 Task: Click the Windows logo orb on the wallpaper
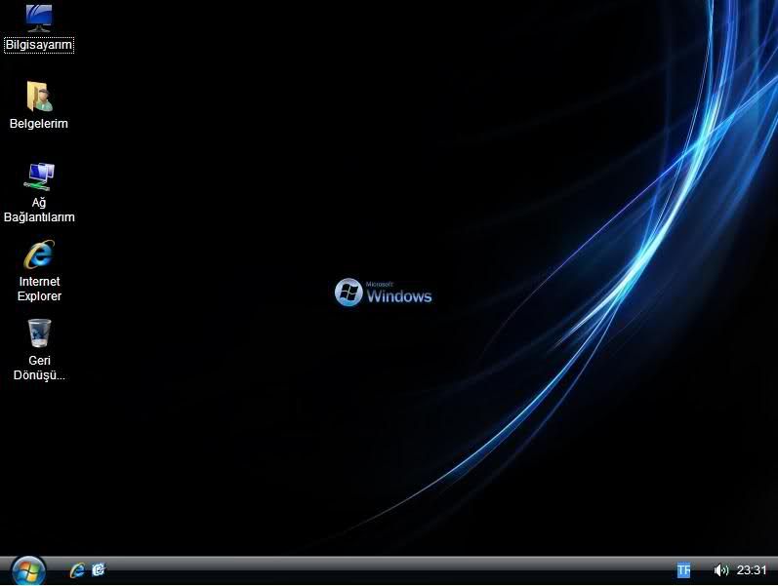point(348,293)
